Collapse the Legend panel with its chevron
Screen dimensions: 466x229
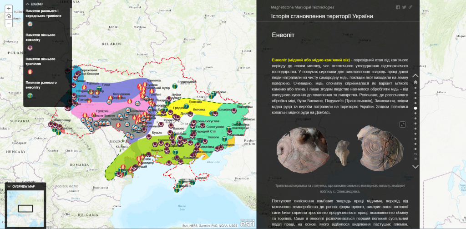28,4
